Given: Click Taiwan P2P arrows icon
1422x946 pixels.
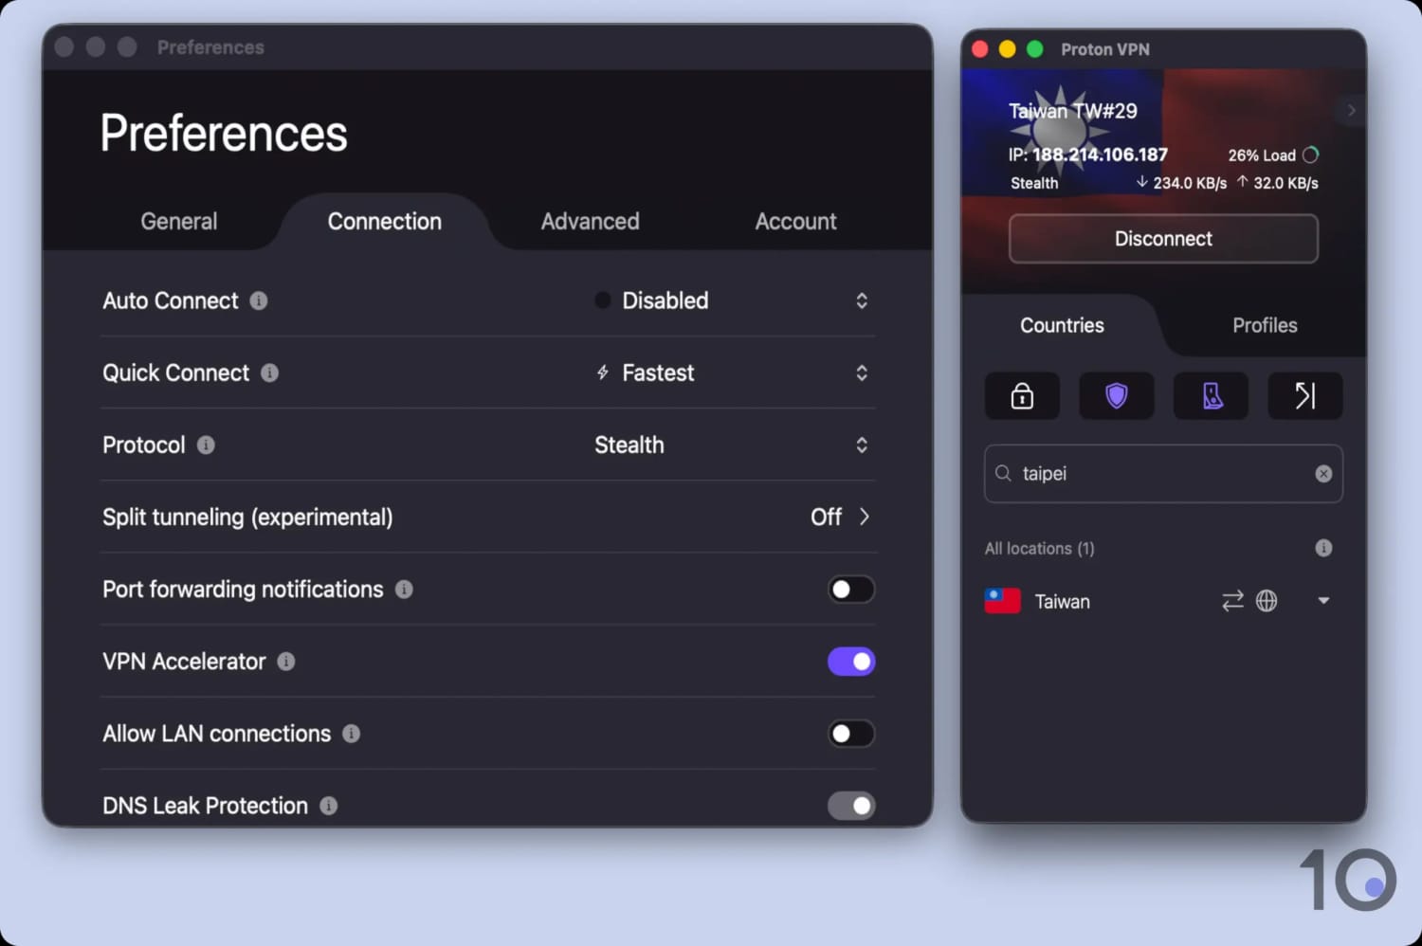Looking at the screenshot, I should coord(1232,601).
